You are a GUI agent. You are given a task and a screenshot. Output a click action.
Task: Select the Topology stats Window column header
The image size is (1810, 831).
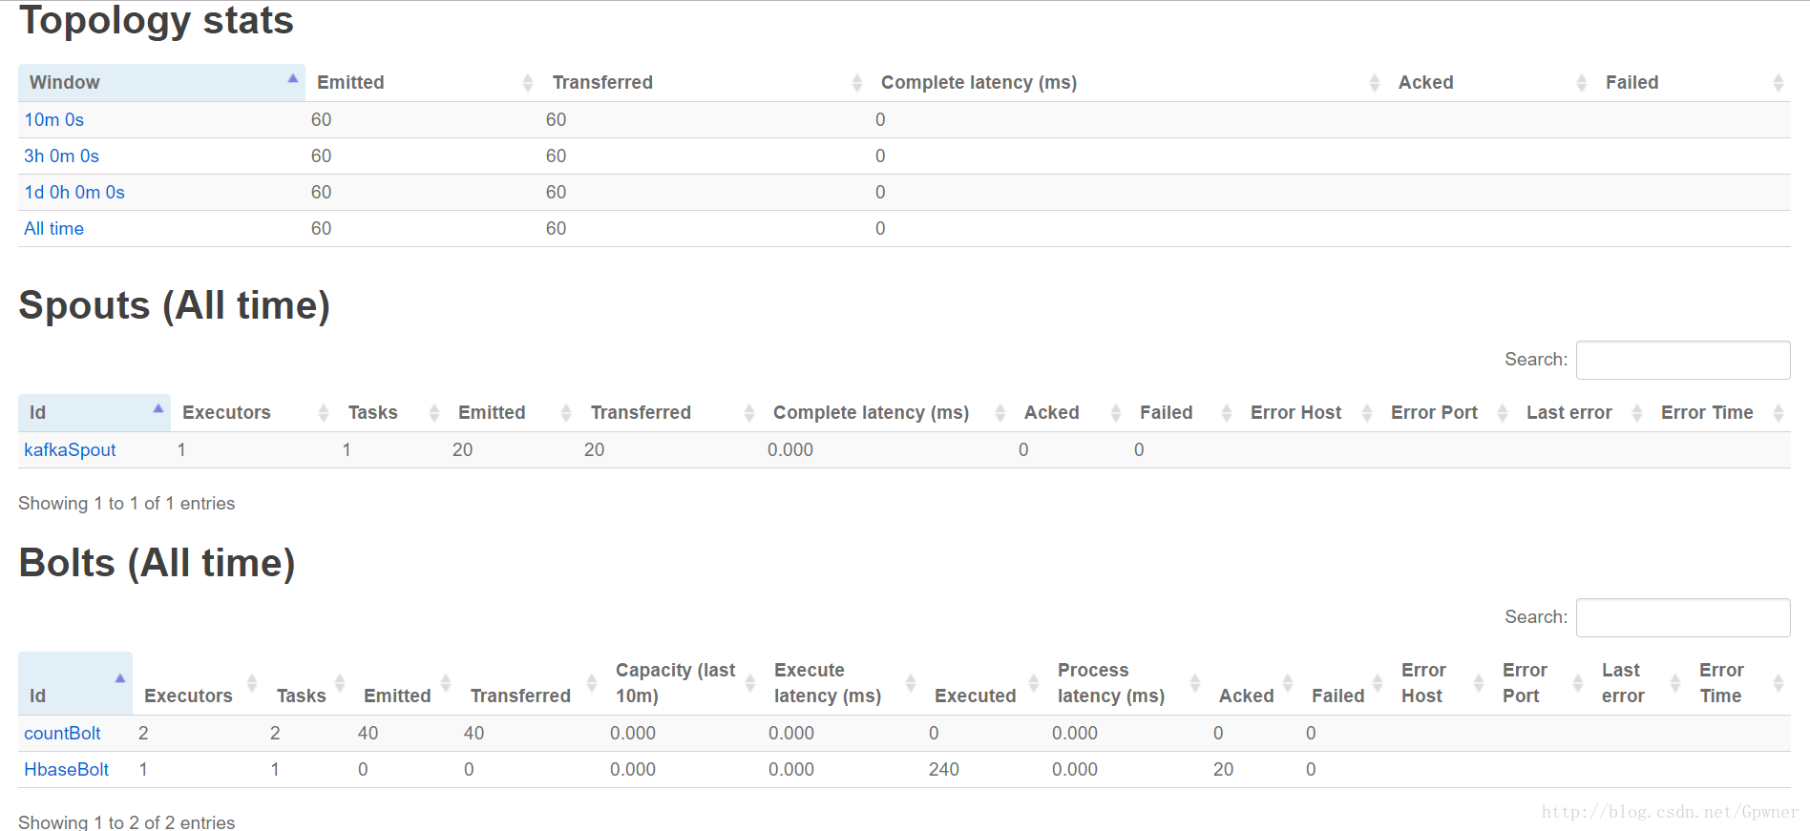coord(161,83)
